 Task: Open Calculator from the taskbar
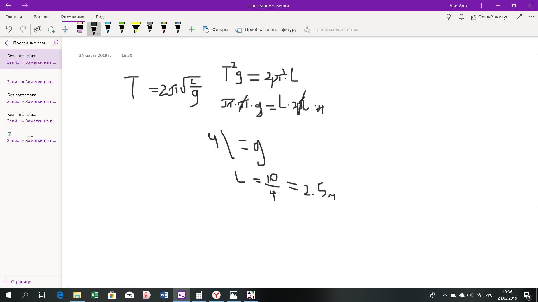click(199, 295)
